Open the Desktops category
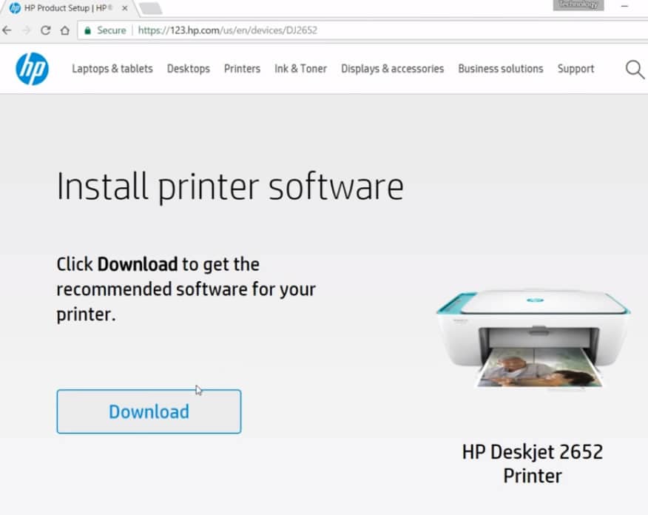The width and height of the screenshot is (648, 515). [189, 69]
